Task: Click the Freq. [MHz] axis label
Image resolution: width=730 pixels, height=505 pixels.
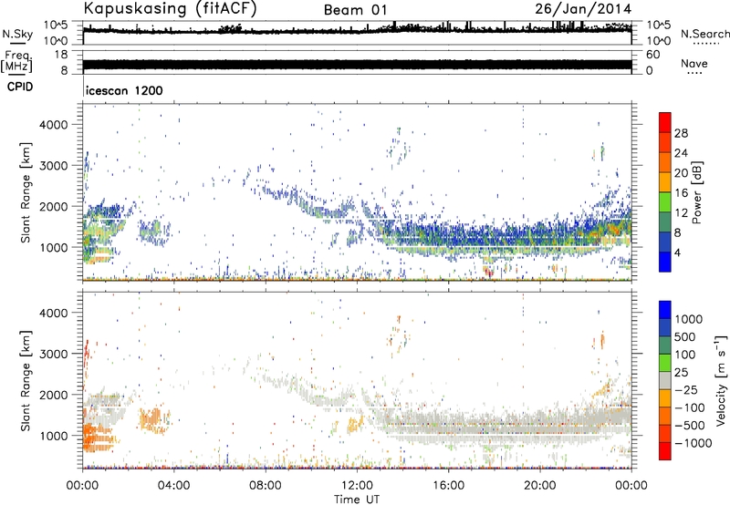Action: (16, 62)
